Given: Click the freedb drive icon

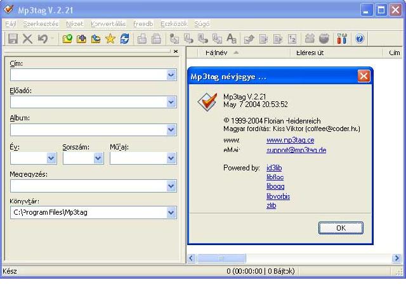Looking at the screenshot, I should click(310, 39).
